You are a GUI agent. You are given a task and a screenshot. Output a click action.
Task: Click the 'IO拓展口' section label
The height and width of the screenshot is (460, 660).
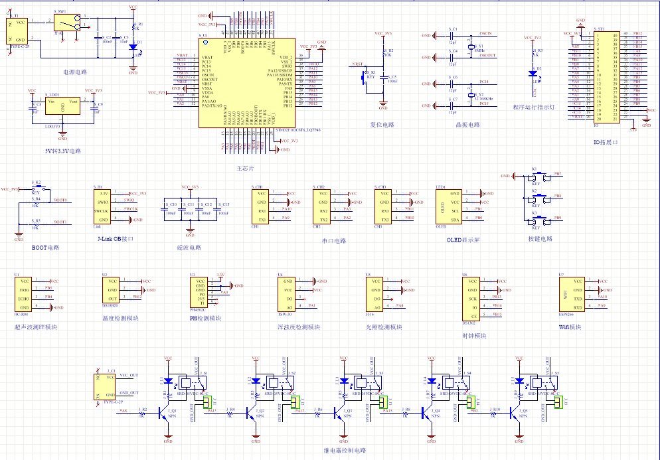pyautogui.click(x=606, y=142)
